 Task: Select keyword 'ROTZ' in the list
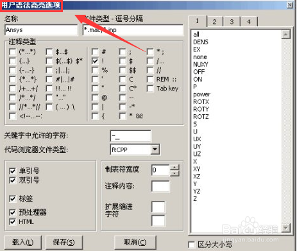click(x=201, y=117)
